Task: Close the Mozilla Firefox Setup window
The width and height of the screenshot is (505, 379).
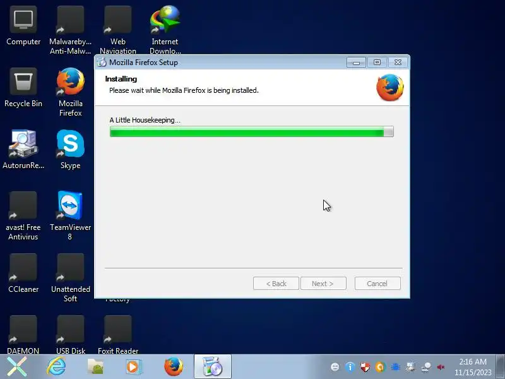Action: 398,62
